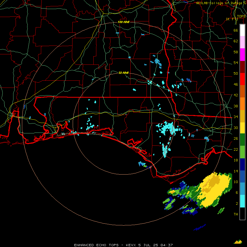This screenshot has width=247, height=247.
Task: Click the '50' legend value
Action: (x=236, y=73)
